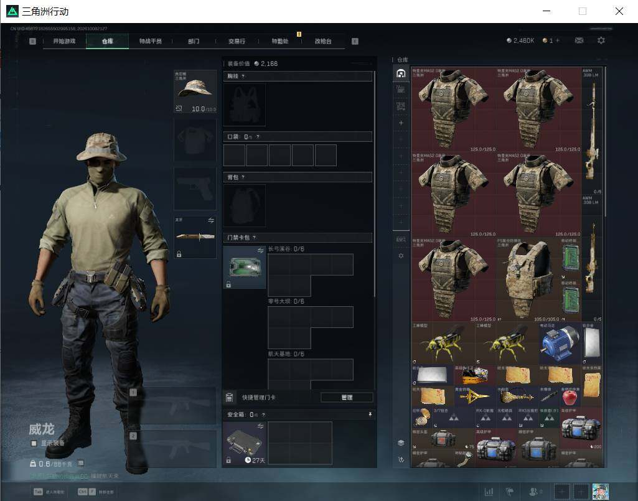The height and width of the screenshot is (501, 638).
Task: Click the right arrow after 改枪台
Action: click(355, 41)
